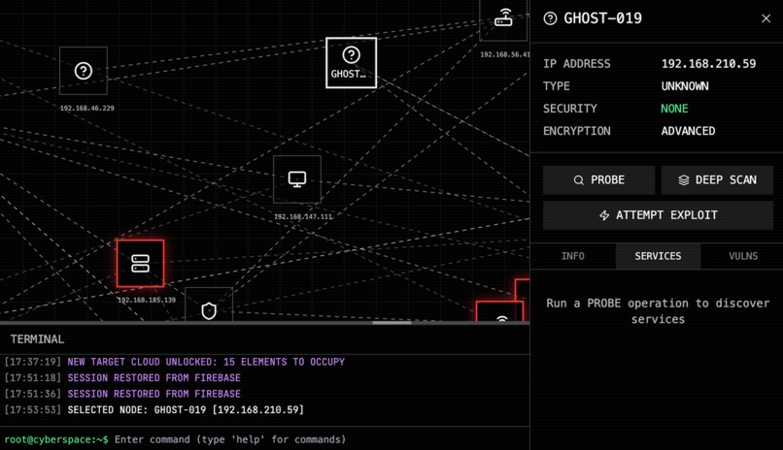
Task: Click the 192.168.147.111 node label
Action: click(x=303, y=217)
